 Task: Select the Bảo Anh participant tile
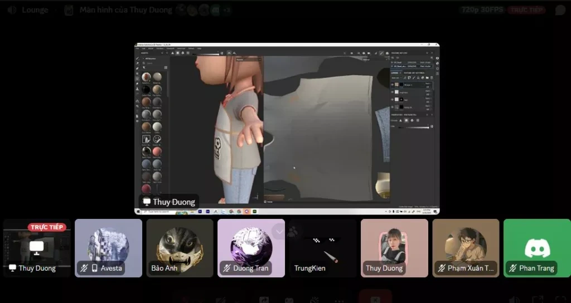click(180, 248)
